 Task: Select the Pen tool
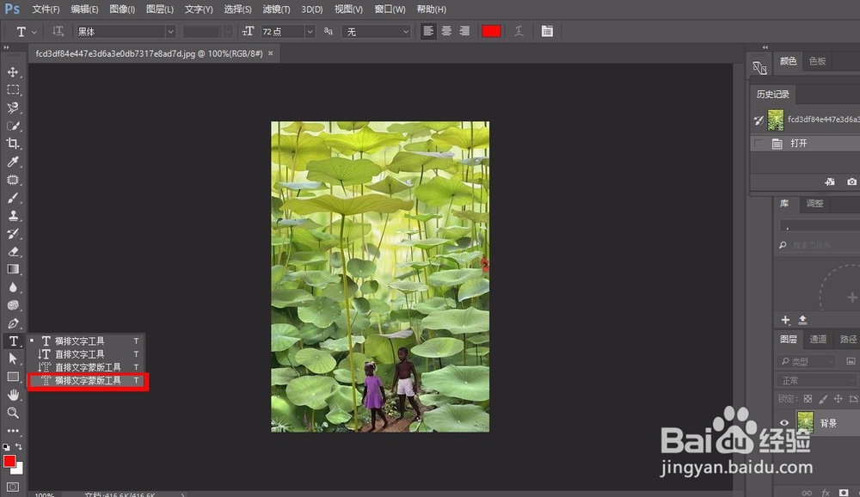13,323
